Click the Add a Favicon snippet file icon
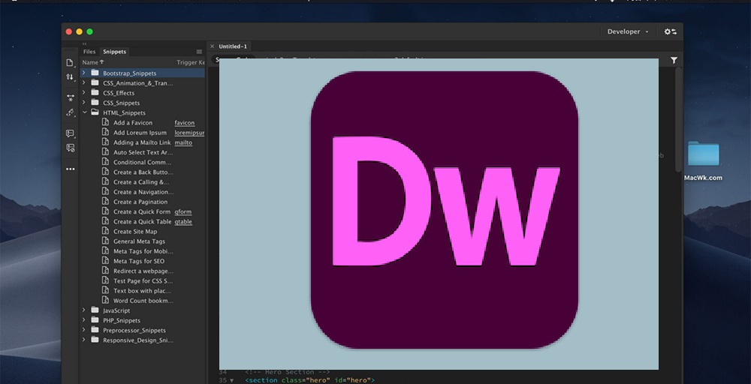This screenshot has height=384, width=751. click(x=105, y=122)
